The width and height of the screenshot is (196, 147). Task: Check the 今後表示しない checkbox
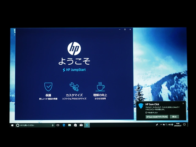(146, 112)
